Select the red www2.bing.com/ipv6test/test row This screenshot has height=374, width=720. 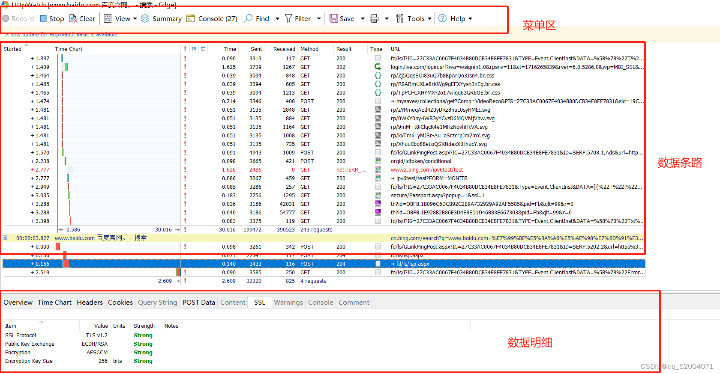[324, 169]
